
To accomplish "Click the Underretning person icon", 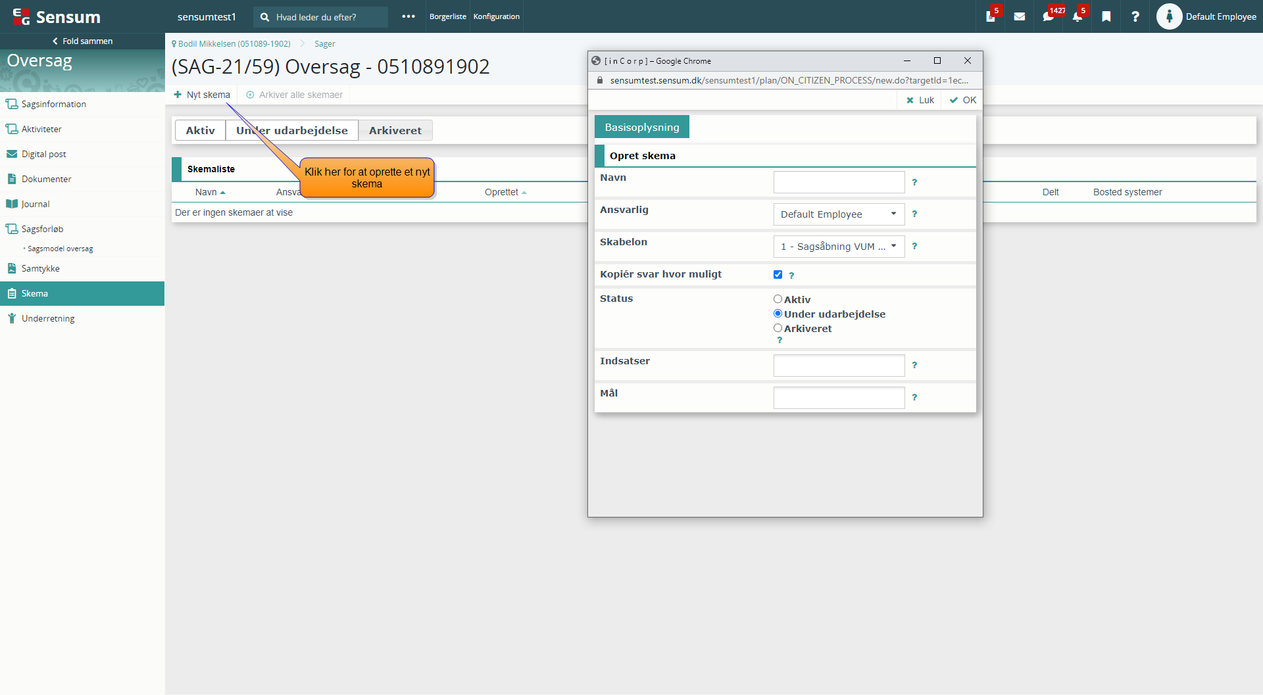I will click(x=12, y=318).
